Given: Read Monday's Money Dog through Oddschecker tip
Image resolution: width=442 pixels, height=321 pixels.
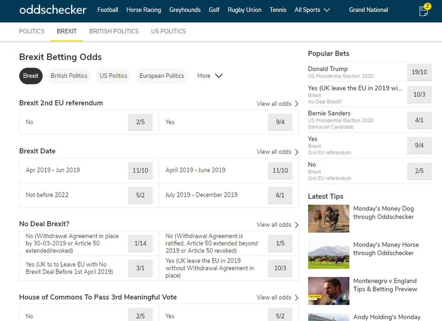Looking at the screenshot, I should [x=383, y=212].
